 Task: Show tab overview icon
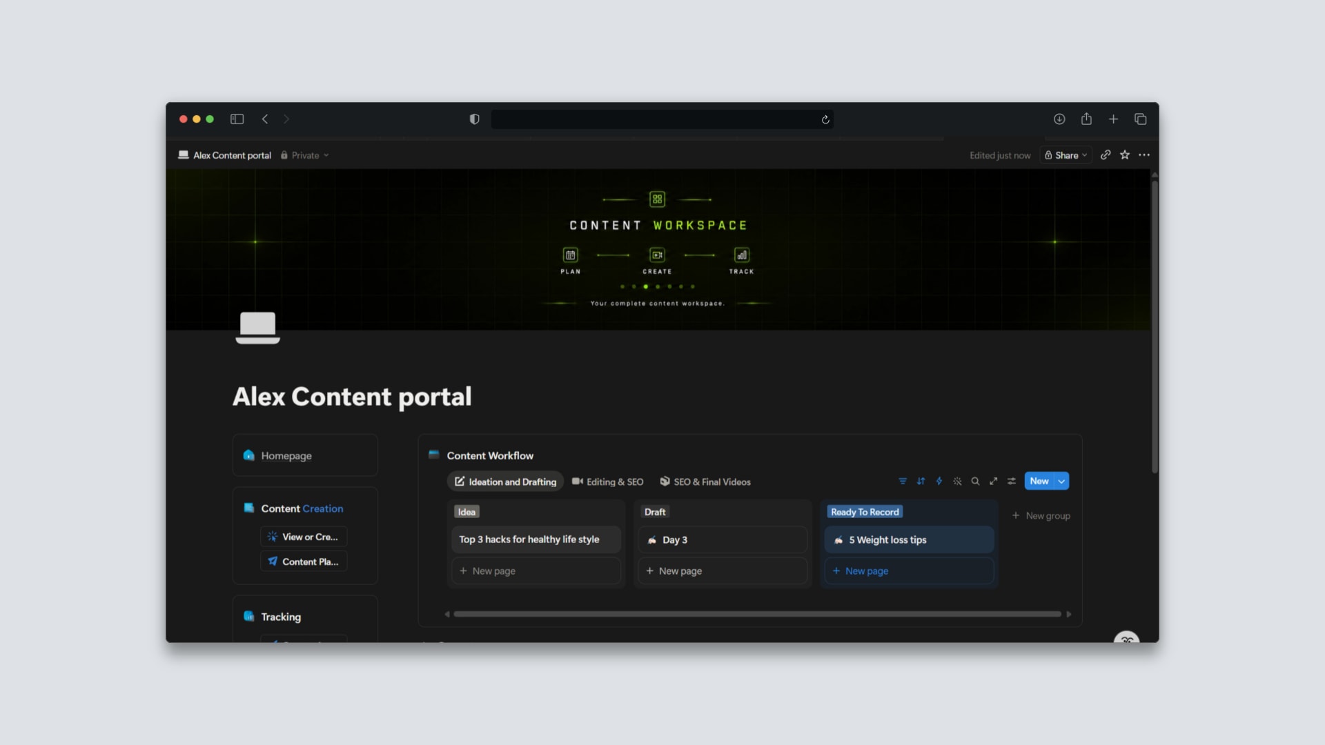pyautogui.click(x=1140, y=119)
